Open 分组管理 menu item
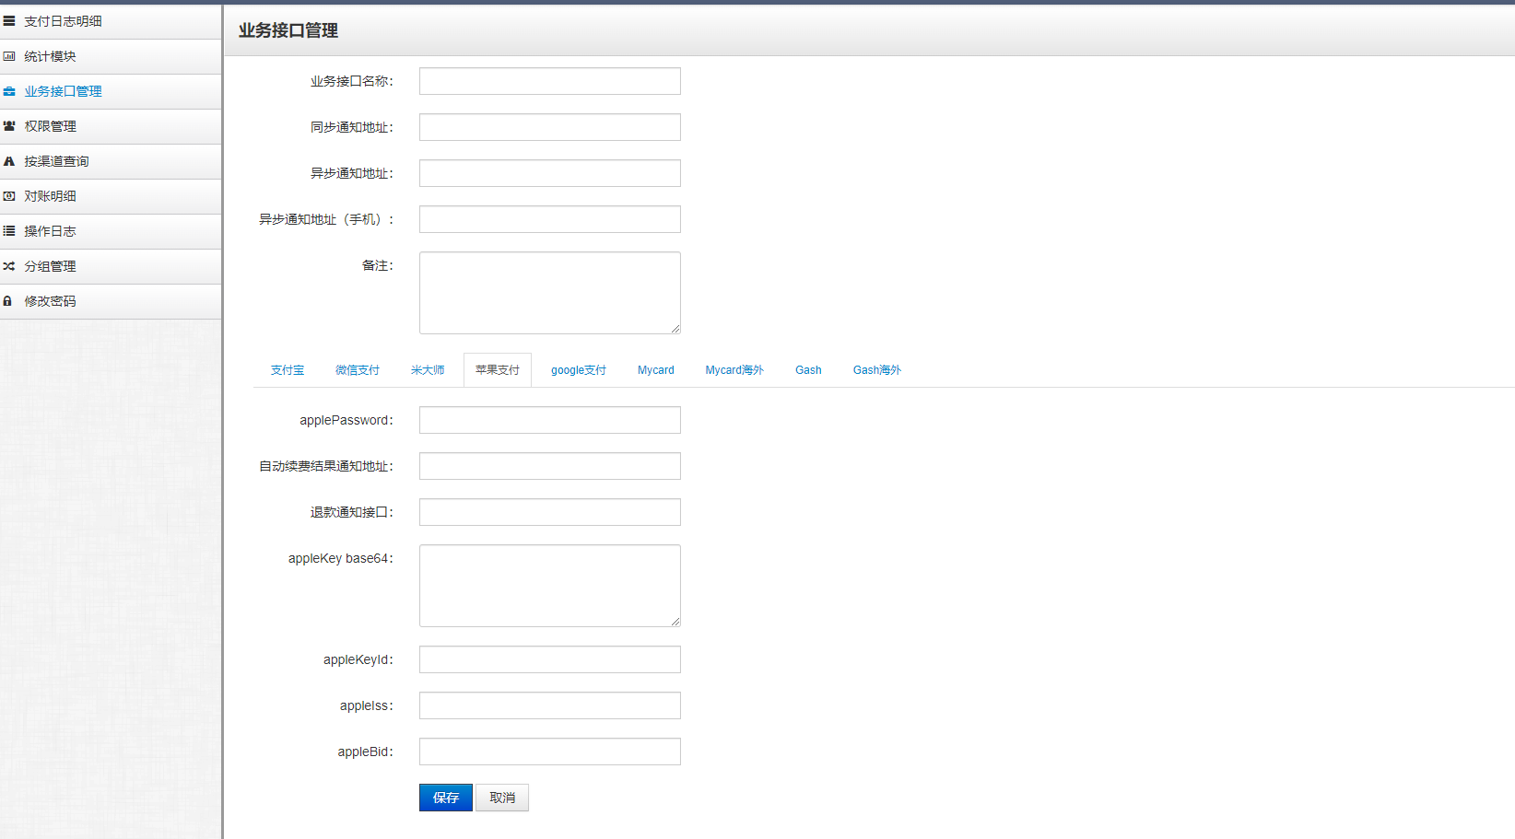1515x839 pixels. pos(111,266)
